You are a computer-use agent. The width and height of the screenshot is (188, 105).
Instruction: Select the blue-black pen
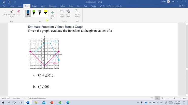click(x=28, y=13)
